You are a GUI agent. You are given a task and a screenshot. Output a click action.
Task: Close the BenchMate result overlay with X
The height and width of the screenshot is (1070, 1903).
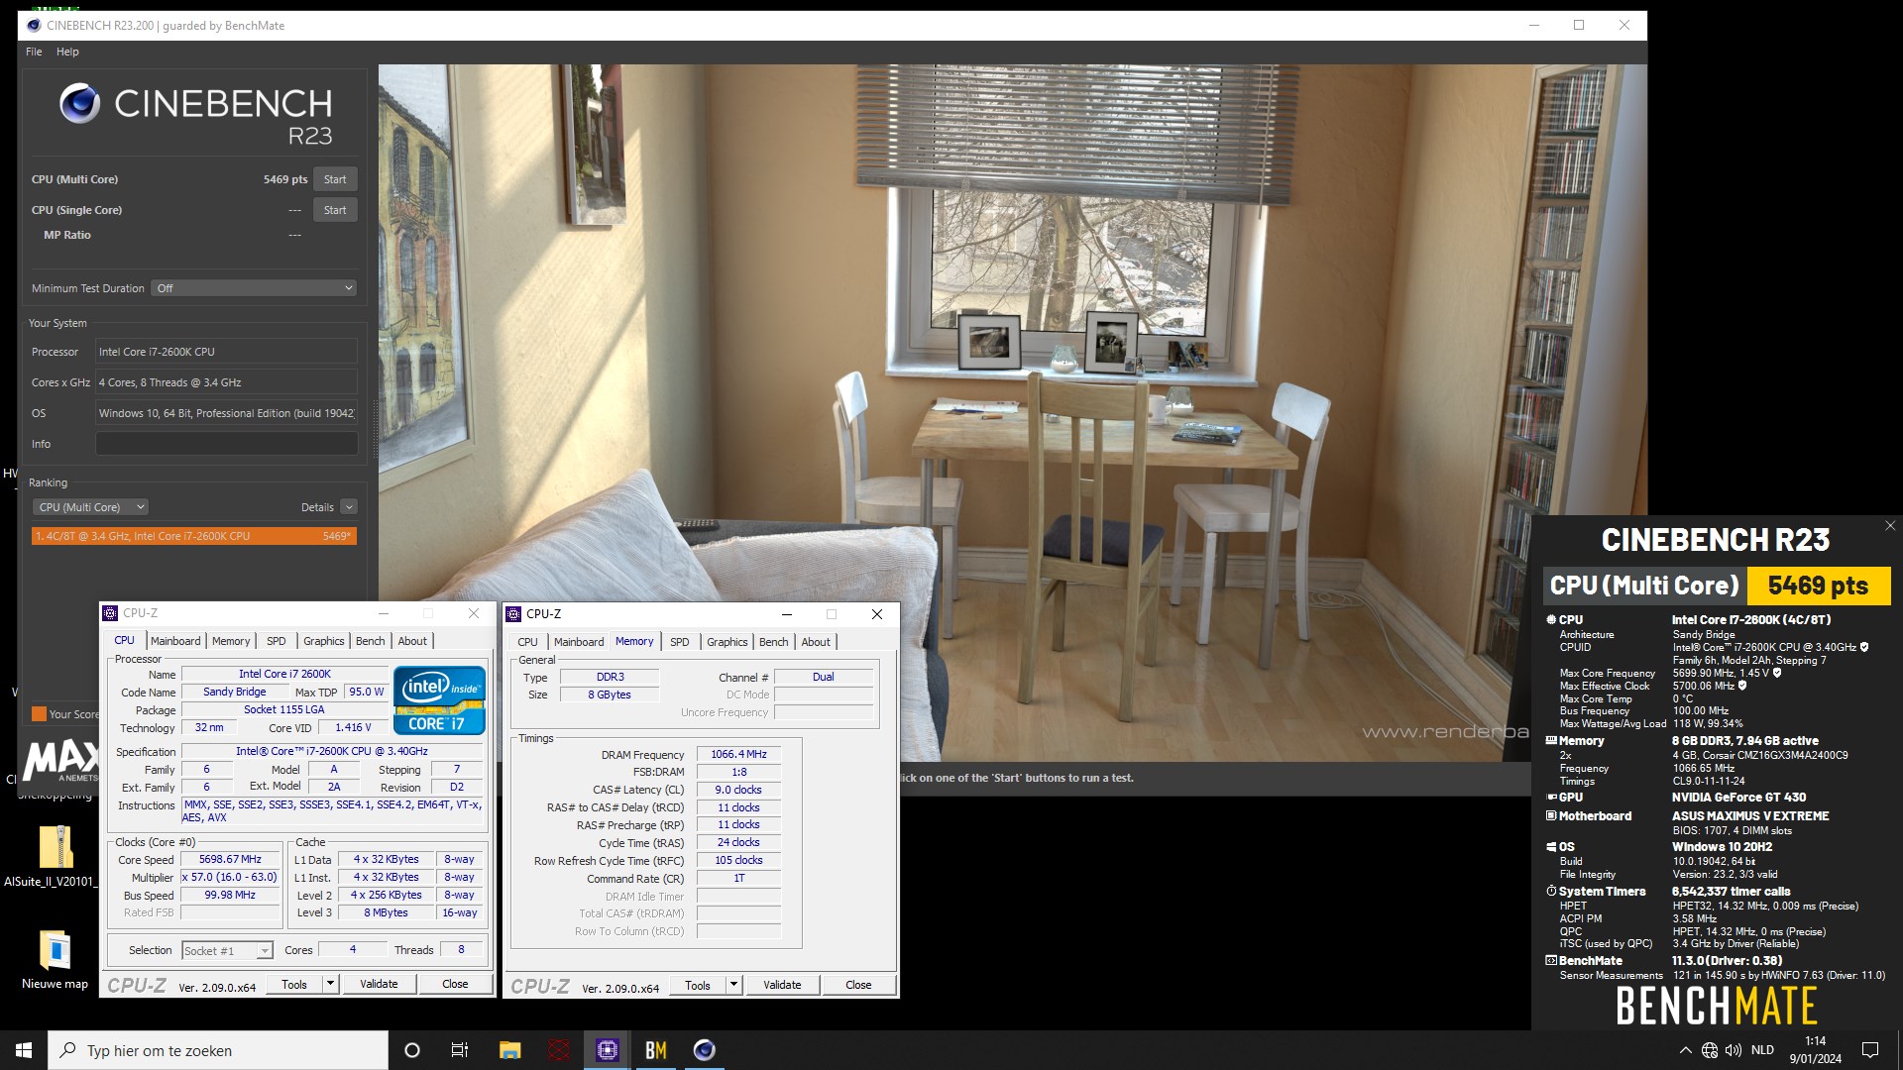click(1890, 526)
